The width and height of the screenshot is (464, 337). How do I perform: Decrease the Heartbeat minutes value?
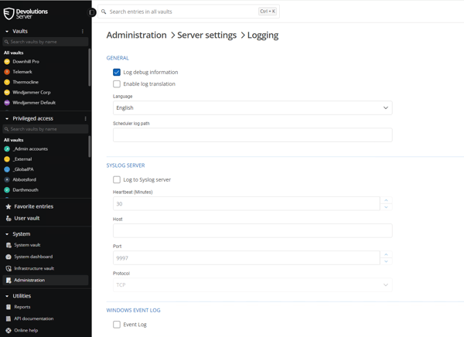pyautogui.click(x=386, y=207)
